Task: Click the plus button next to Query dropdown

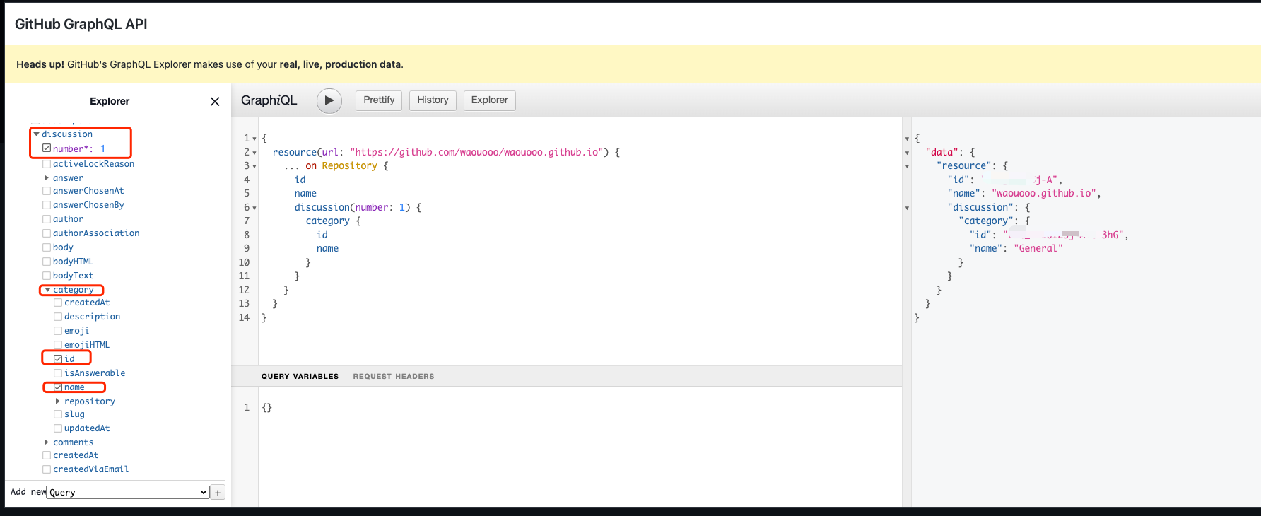Action: click(218, 493)
